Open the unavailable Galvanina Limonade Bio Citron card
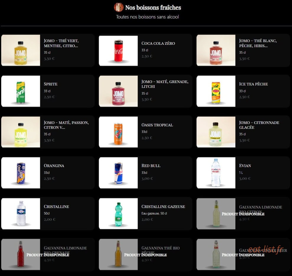The height and width of the screenshot is (276, 292). click(x=243, y=214)
